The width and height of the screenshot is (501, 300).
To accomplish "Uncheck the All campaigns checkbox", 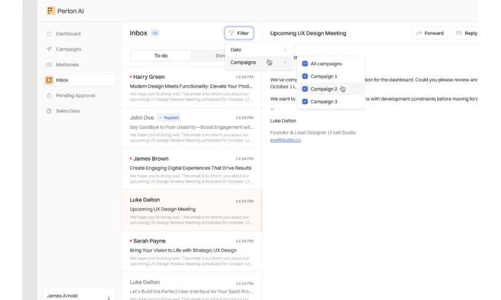I will tap(305, 64).
